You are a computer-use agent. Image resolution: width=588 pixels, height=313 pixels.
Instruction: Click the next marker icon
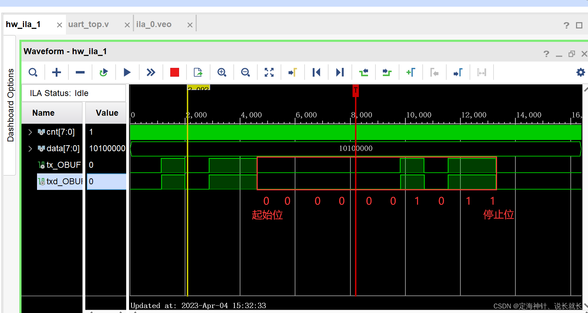[458, 72]
